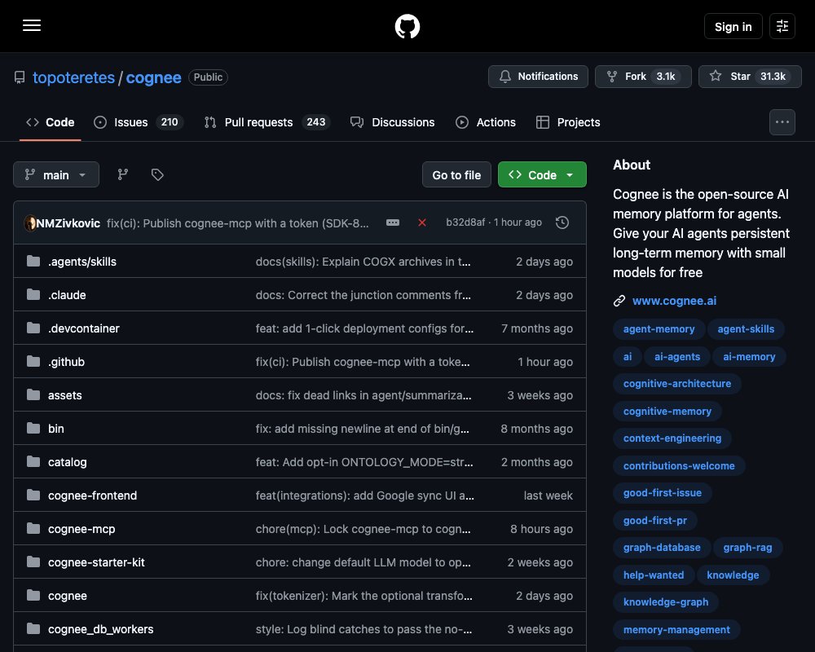Image resolution: width=815 pixels, height=652 pixels.
Task: Click the Go to file button
Action: [x=456, y=174]
